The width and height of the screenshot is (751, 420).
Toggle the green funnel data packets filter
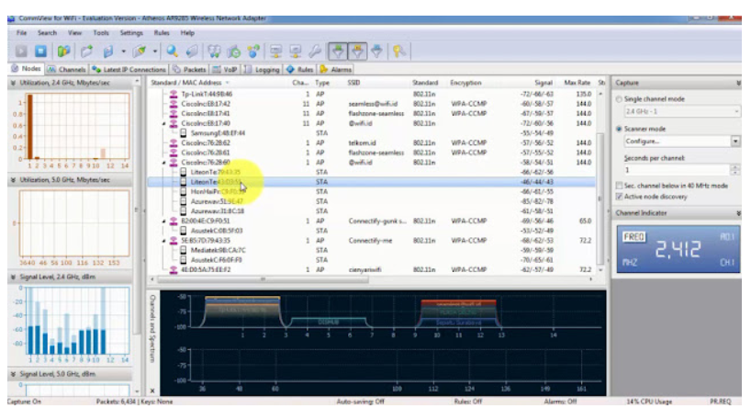[x=338, y=51]
